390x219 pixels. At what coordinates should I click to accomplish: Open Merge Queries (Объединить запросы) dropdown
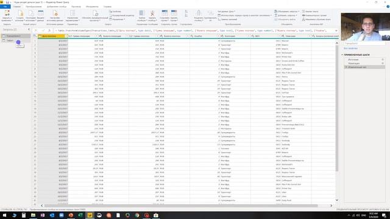pyautogui.click(x=287, y=12)
